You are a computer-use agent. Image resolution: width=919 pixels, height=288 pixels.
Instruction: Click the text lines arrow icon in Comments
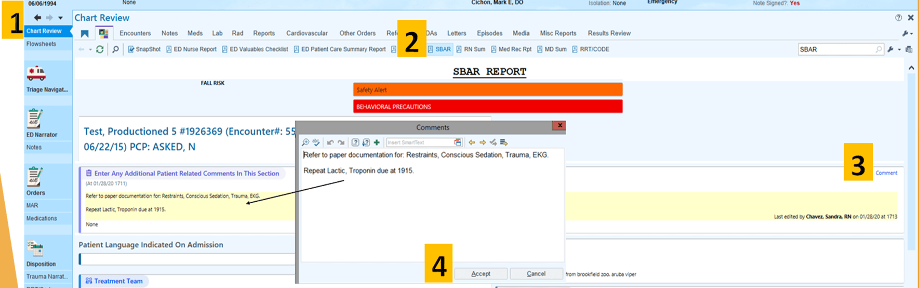click(504, 142)
